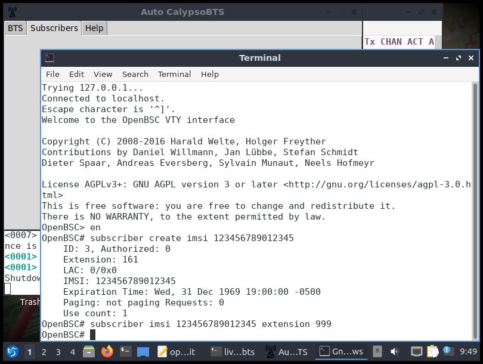Maximize the Terminal window
Viewport: 483px width, 364px height.
(459, 58)
